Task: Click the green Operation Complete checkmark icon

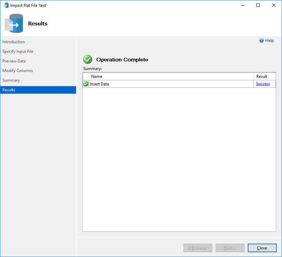Action: point(88,59)
